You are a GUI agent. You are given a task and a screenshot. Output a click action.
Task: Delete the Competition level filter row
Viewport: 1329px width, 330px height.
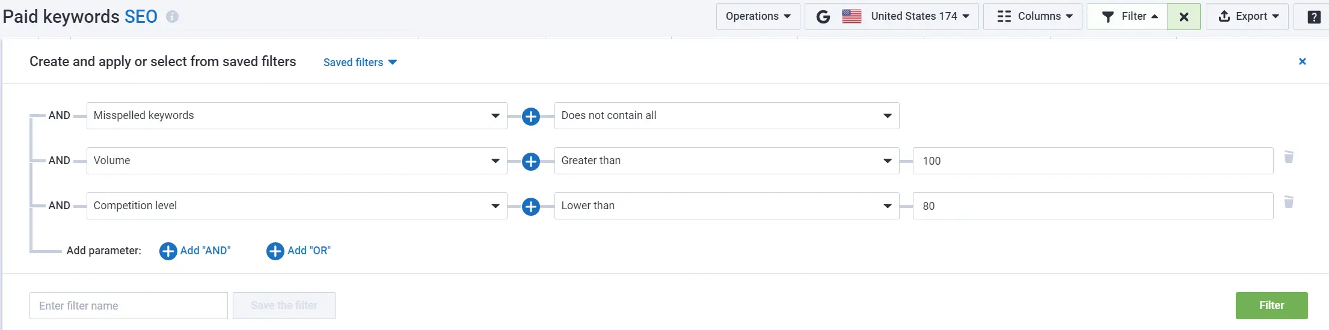(x=1289, y=202)
